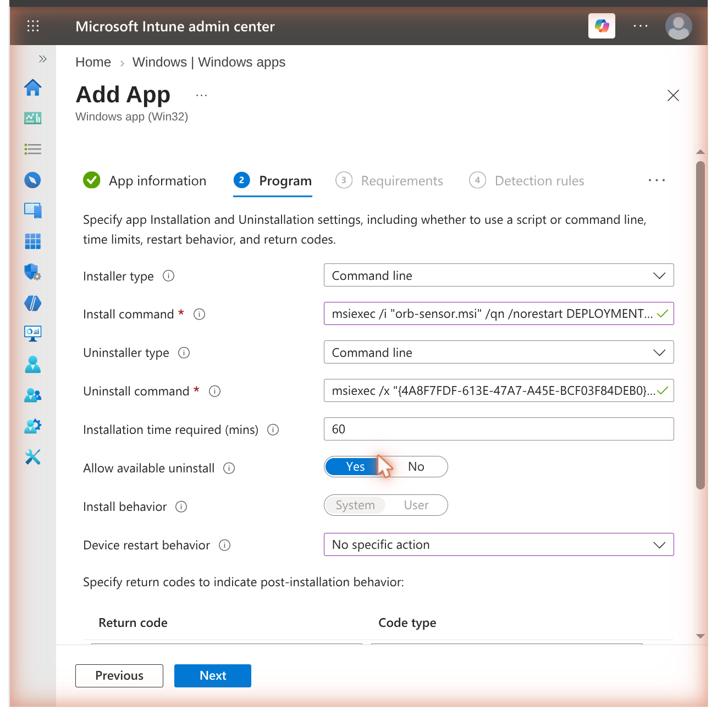The image size is (717, 716).
Task: Open the Add App ellipsis menu
Action: 202,95
